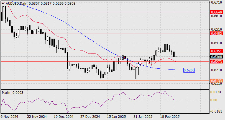The height and width of the screenshot is (120, 225).
Task: Click the 0.0134 oscillator scale value
Action: click(216, 92)
